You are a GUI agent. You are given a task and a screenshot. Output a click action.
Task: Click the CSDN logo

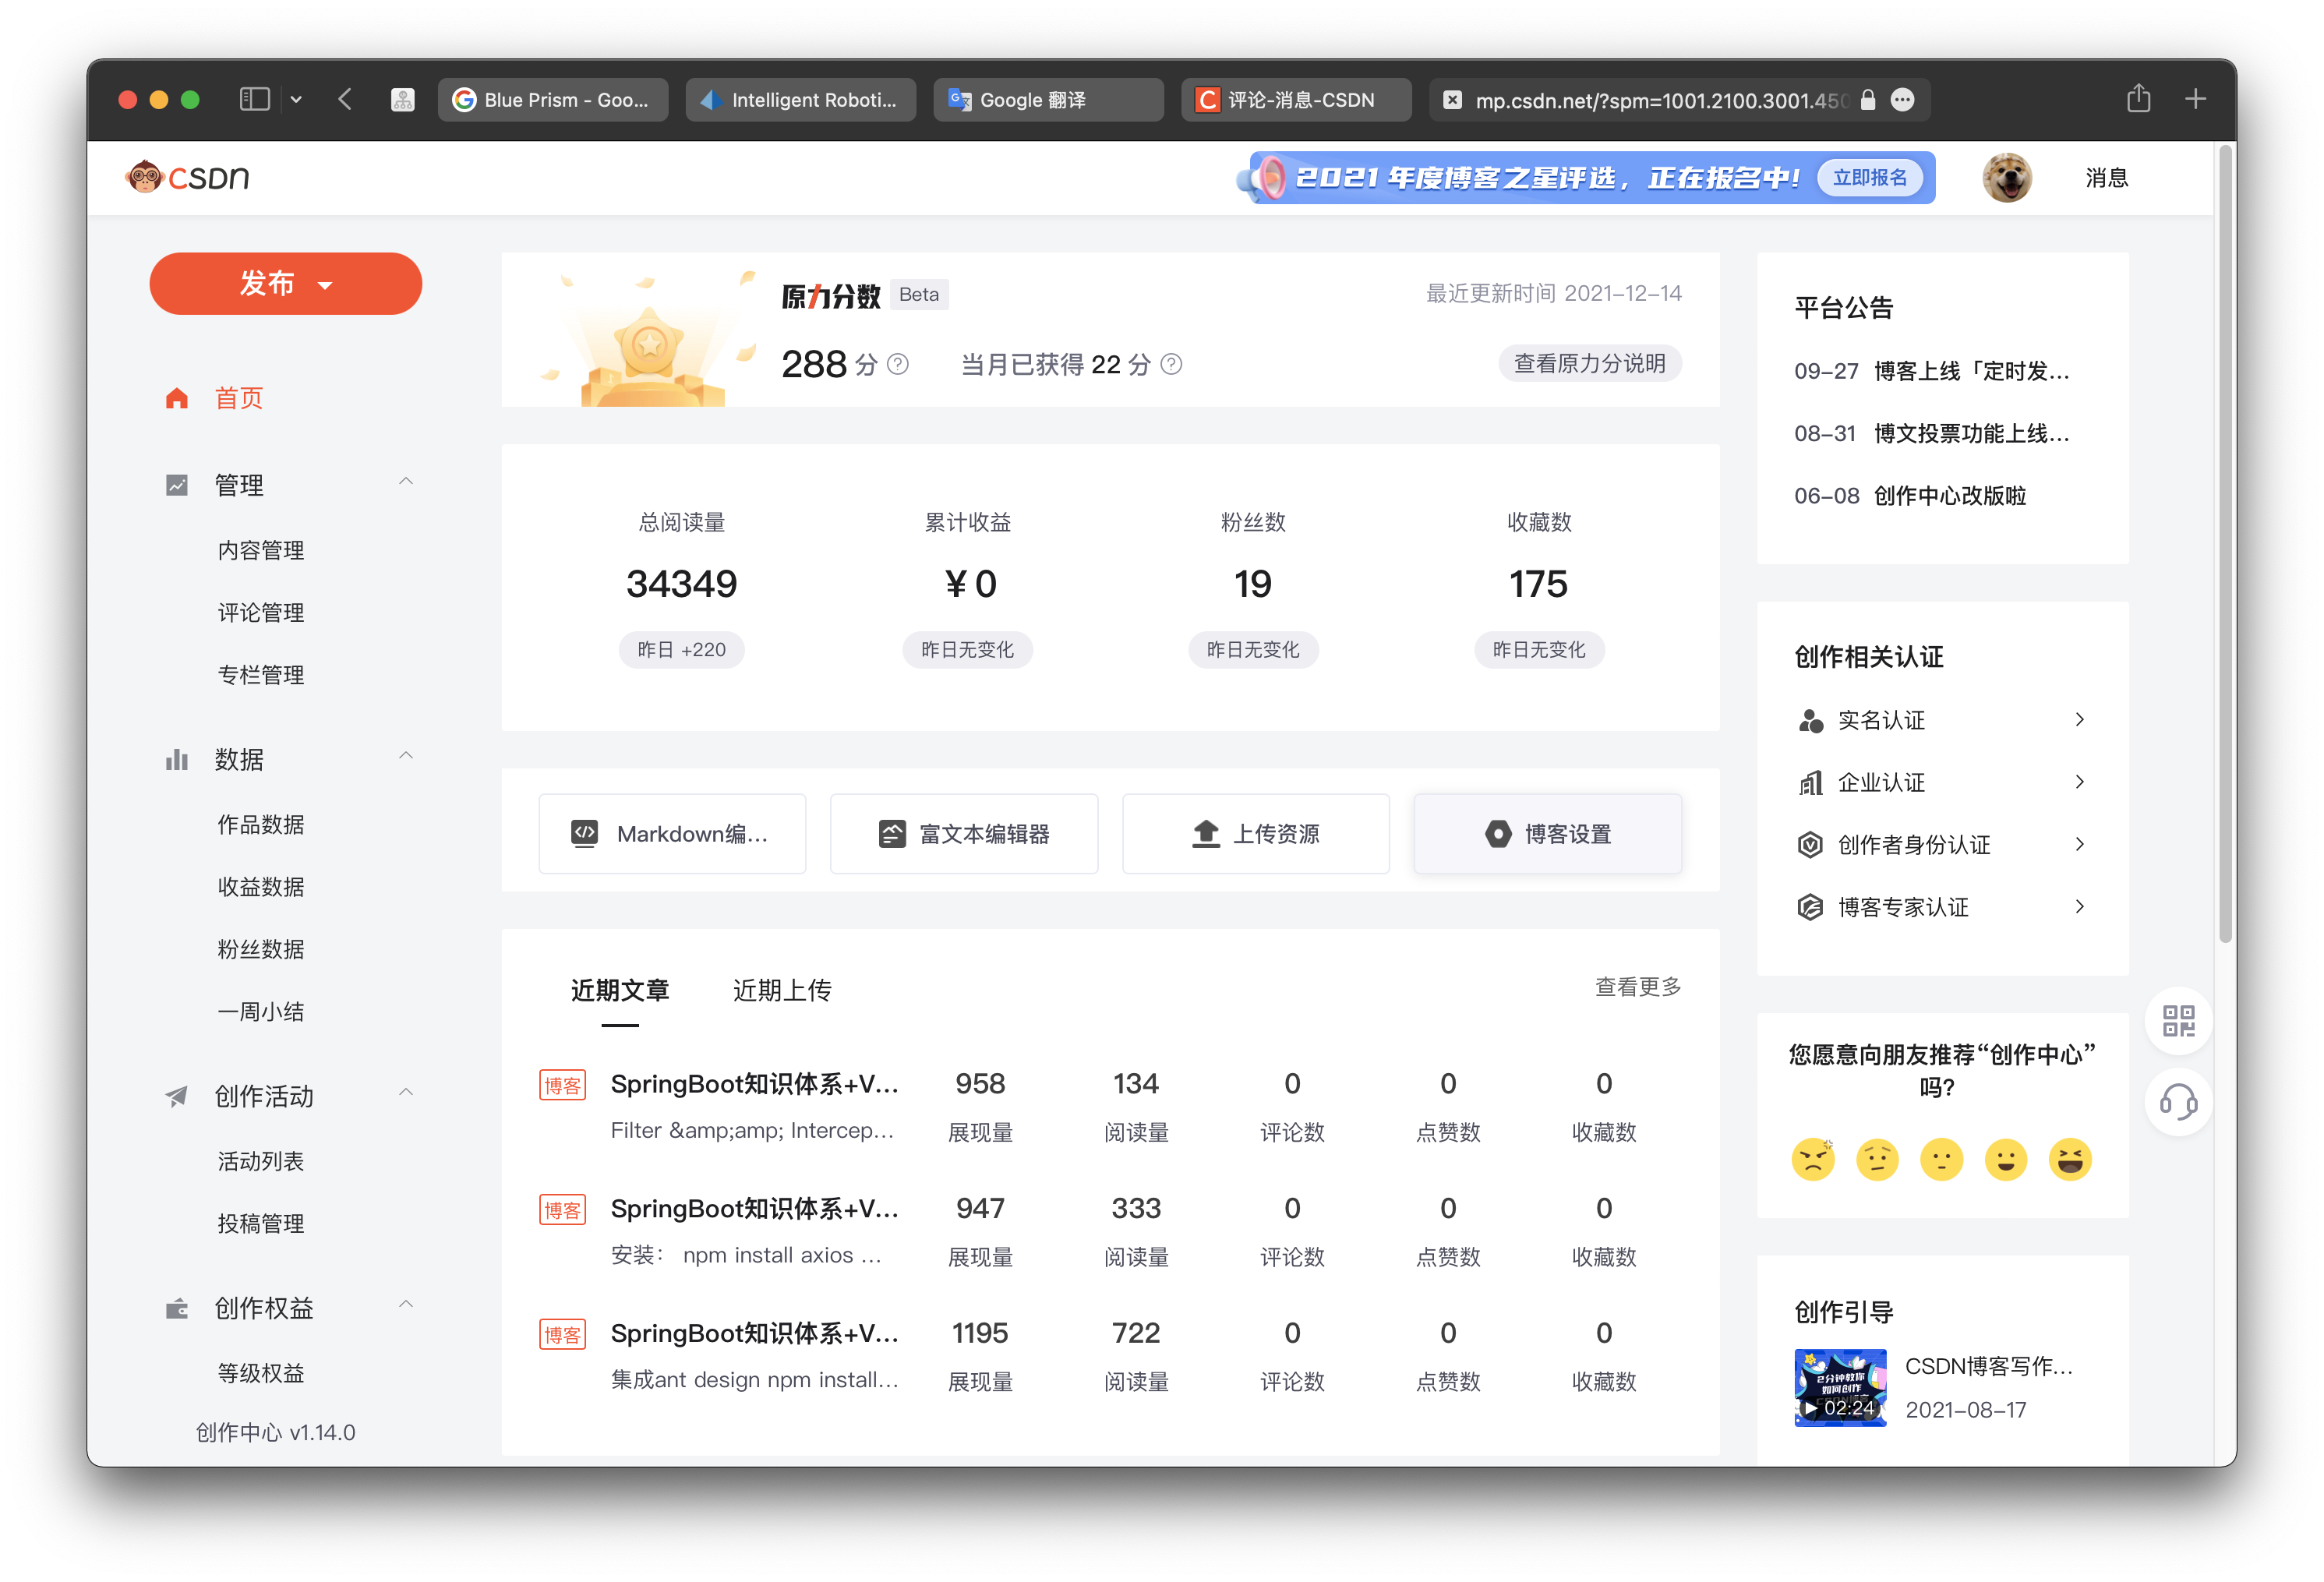coord(188,177)
